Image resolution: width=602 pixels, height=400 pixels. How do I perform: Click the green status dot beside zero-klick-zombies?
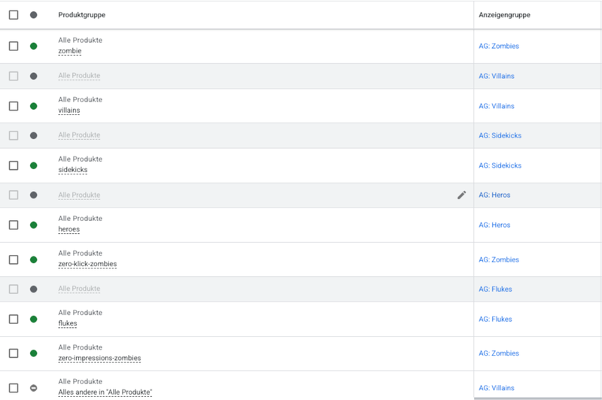click(33, 259)
